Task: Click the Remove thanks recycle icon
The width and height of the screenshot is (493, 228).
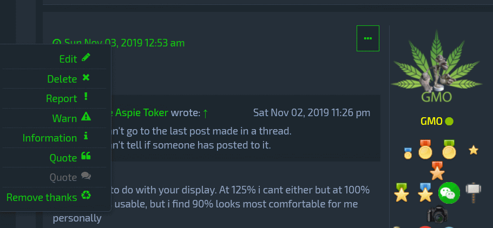Action: 86,196
